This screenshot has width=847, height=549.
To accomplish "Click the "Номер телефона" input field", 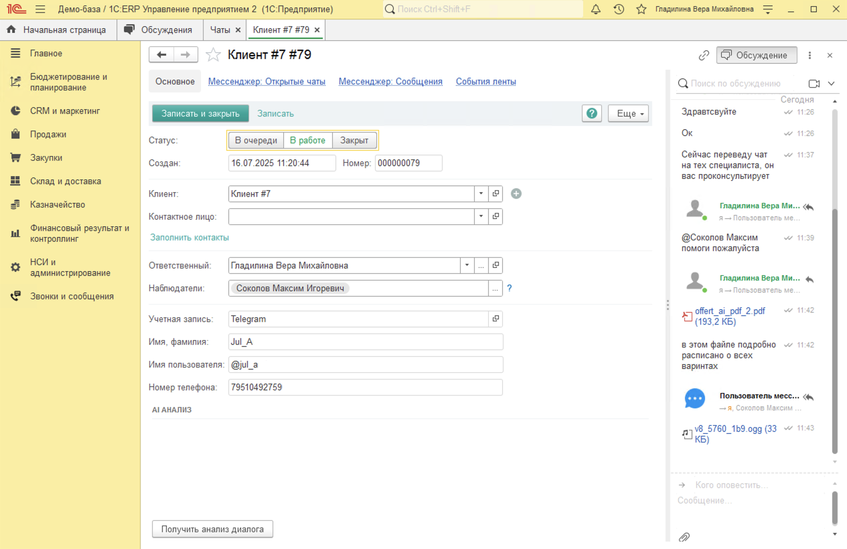I will pos(365,387).
